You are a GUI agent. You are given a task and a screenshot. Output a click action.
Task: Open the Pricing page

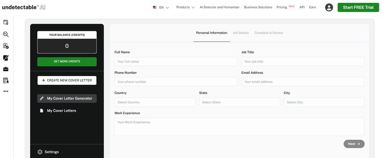(281, 7)
